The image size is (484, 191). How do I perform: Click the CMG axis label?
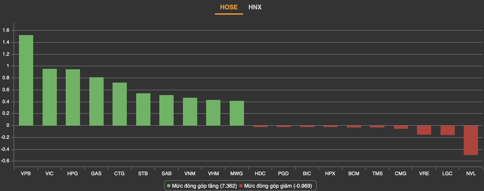pos(400,174)
